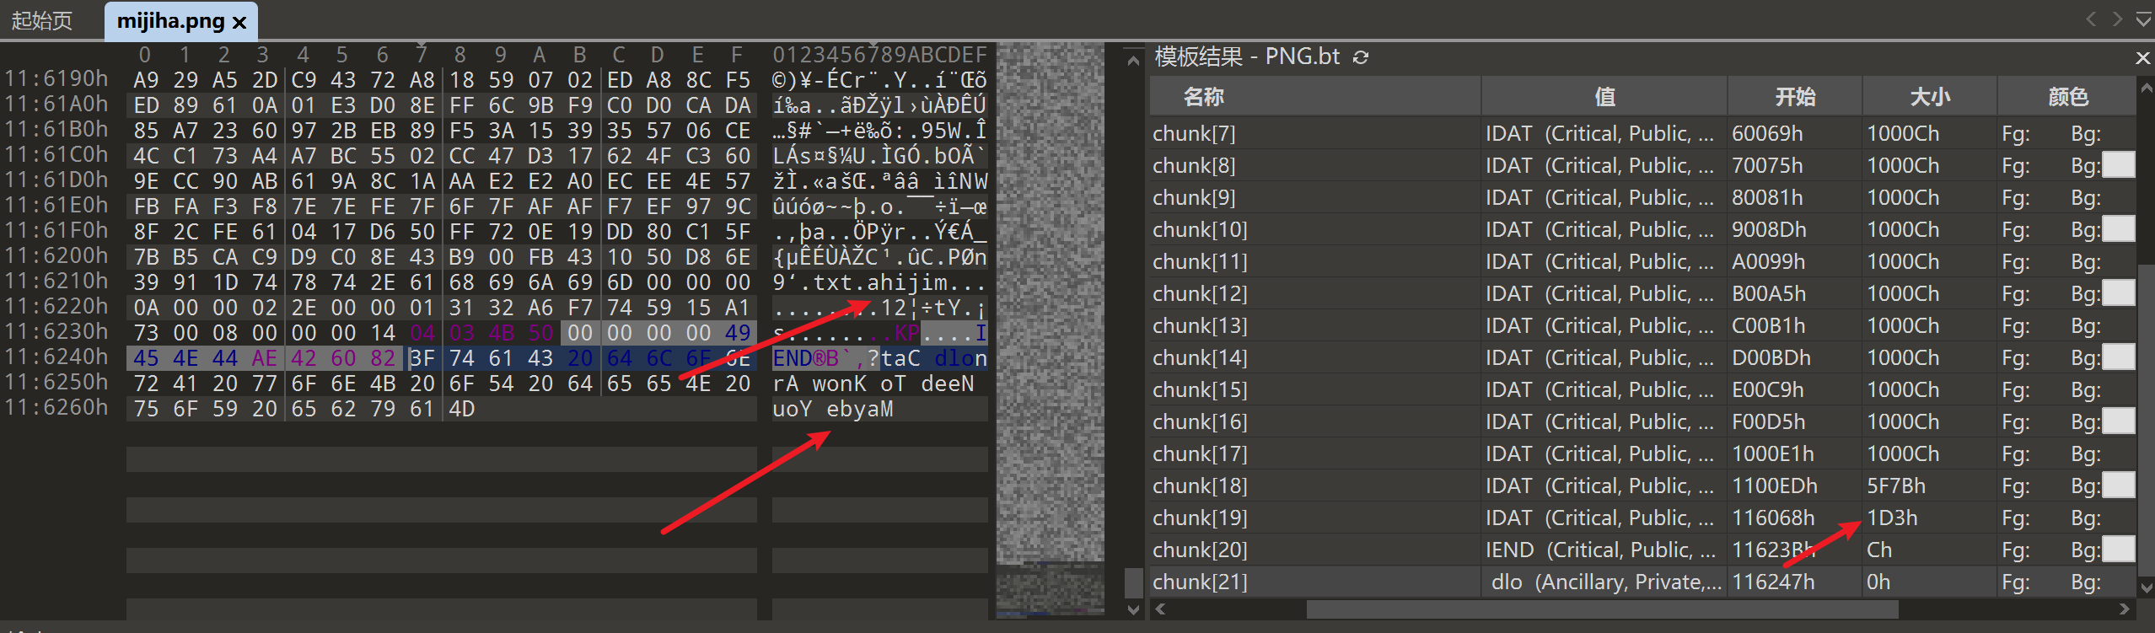Select chunk[13] row
The height and width of the screenshot is (633, 2155).
pyautogui.click(x=1642, y=325)
